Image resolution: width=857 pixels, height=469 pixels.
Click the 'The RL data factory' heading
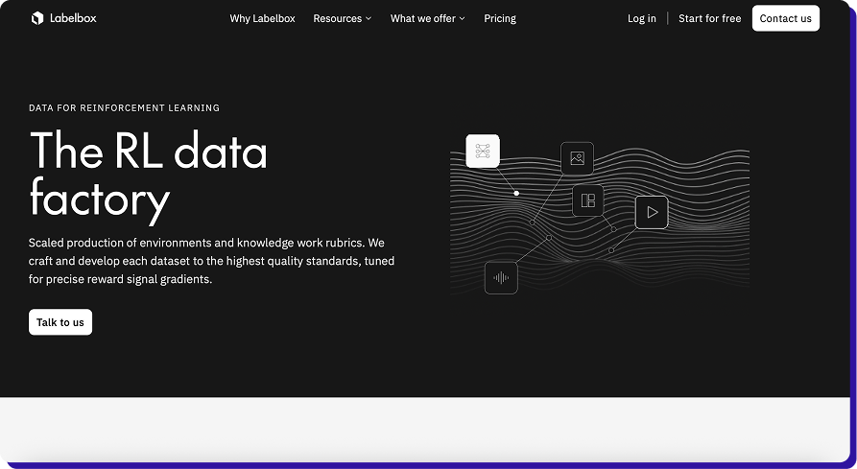[x=148, y=176]
